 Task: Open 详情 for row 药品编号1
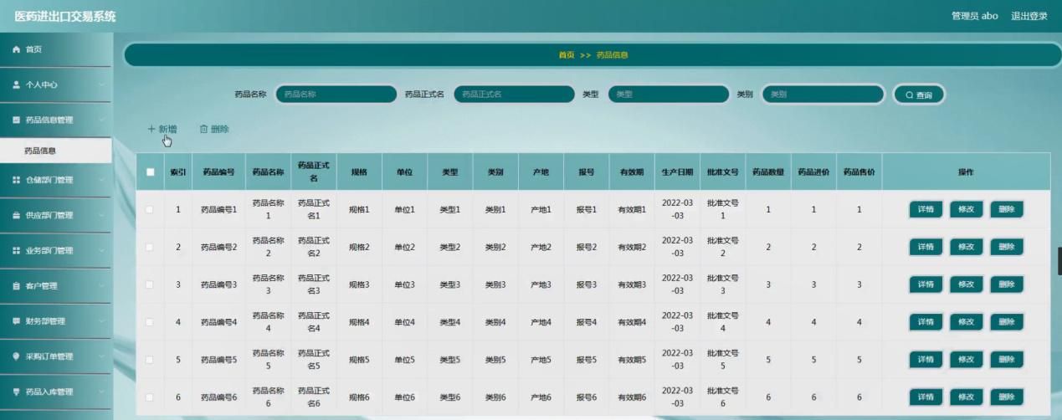click(x=926, y=209)
